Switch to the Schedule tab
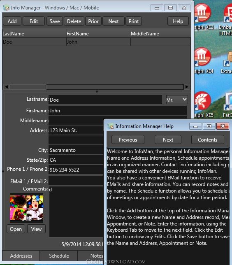This screenshot has height=265, width=232. point(59,256)
